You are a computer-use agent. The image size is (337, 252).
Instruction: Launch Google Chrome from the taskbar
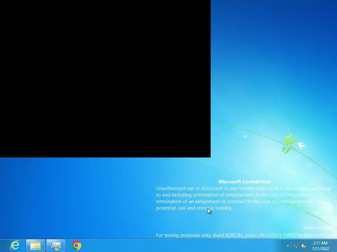click(x=76, y=245)
